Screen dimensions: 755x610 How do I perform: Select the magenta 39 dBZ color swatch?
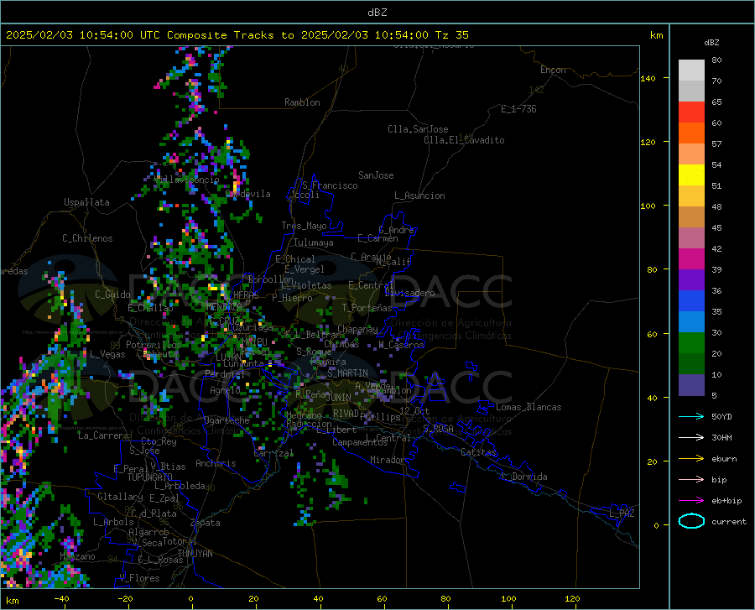click(691, 259)
